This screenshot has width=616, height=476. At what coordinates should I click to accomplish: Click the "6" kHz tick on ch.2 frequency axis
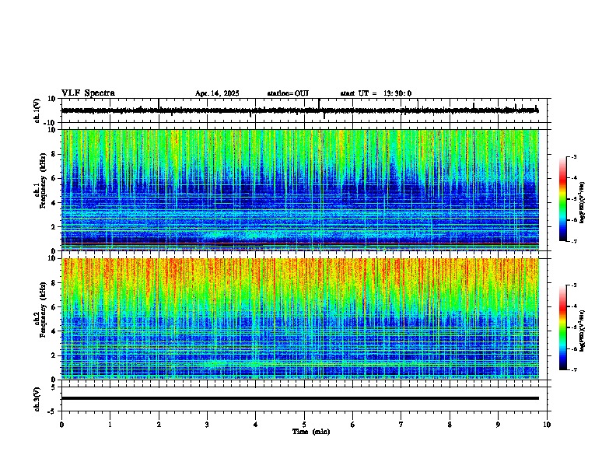pos(54,307)
